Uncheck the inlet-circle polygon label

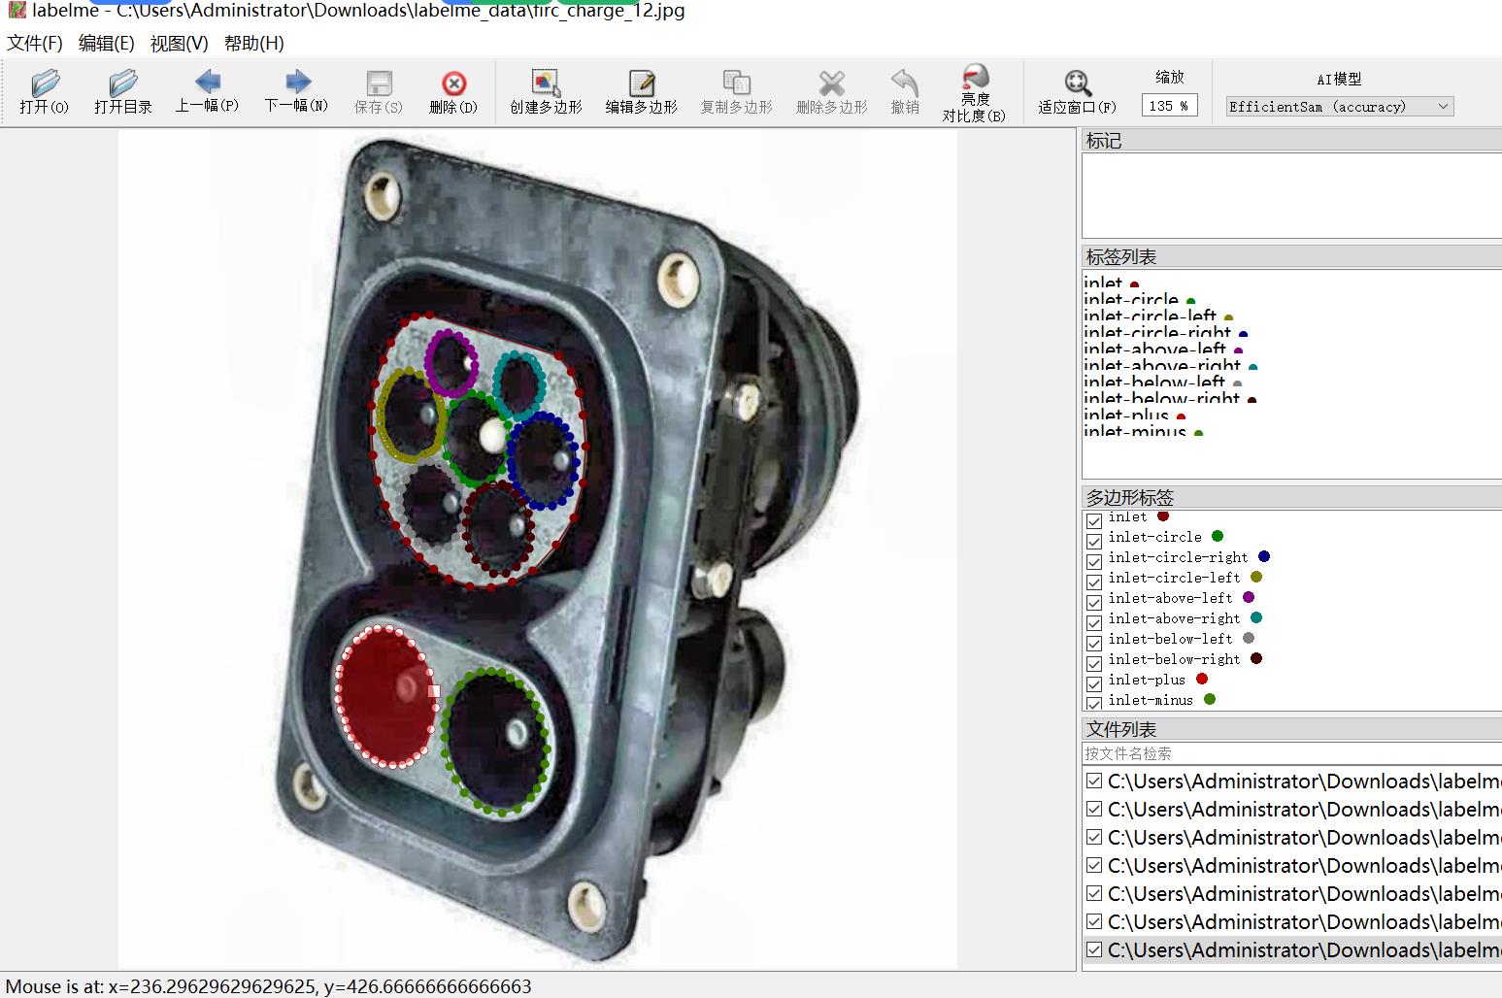coord(1094,541)
